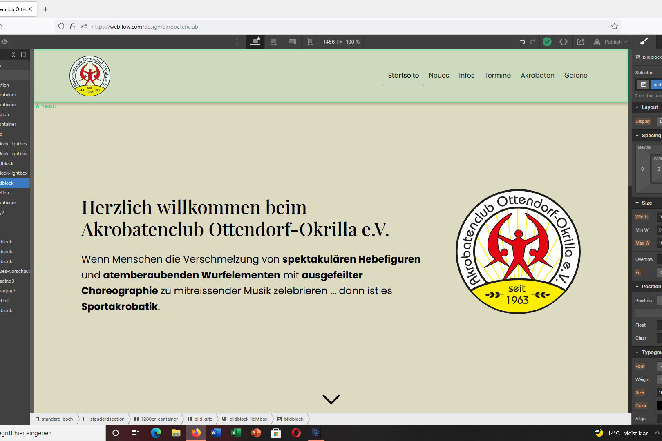Select the ragraph row in Navigator

[x=15, y=291]
